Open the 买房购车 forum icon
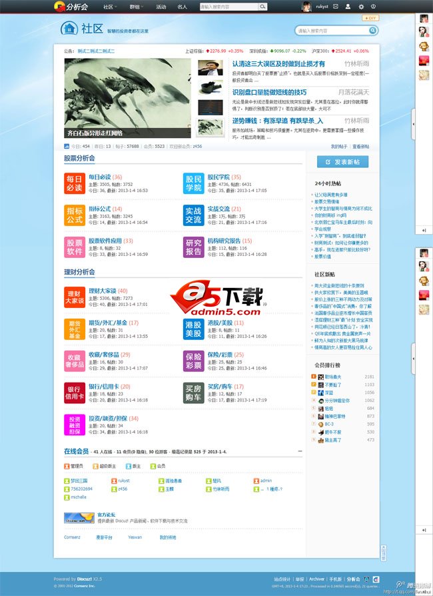Screen dimensions: 433x596 (193, 393)
